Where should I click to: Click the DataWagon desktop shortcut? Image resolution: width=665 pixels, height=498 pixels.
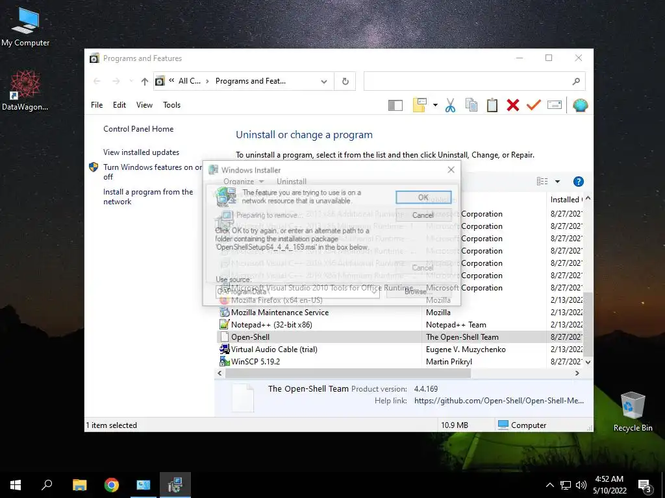click(x=25, y=91)
